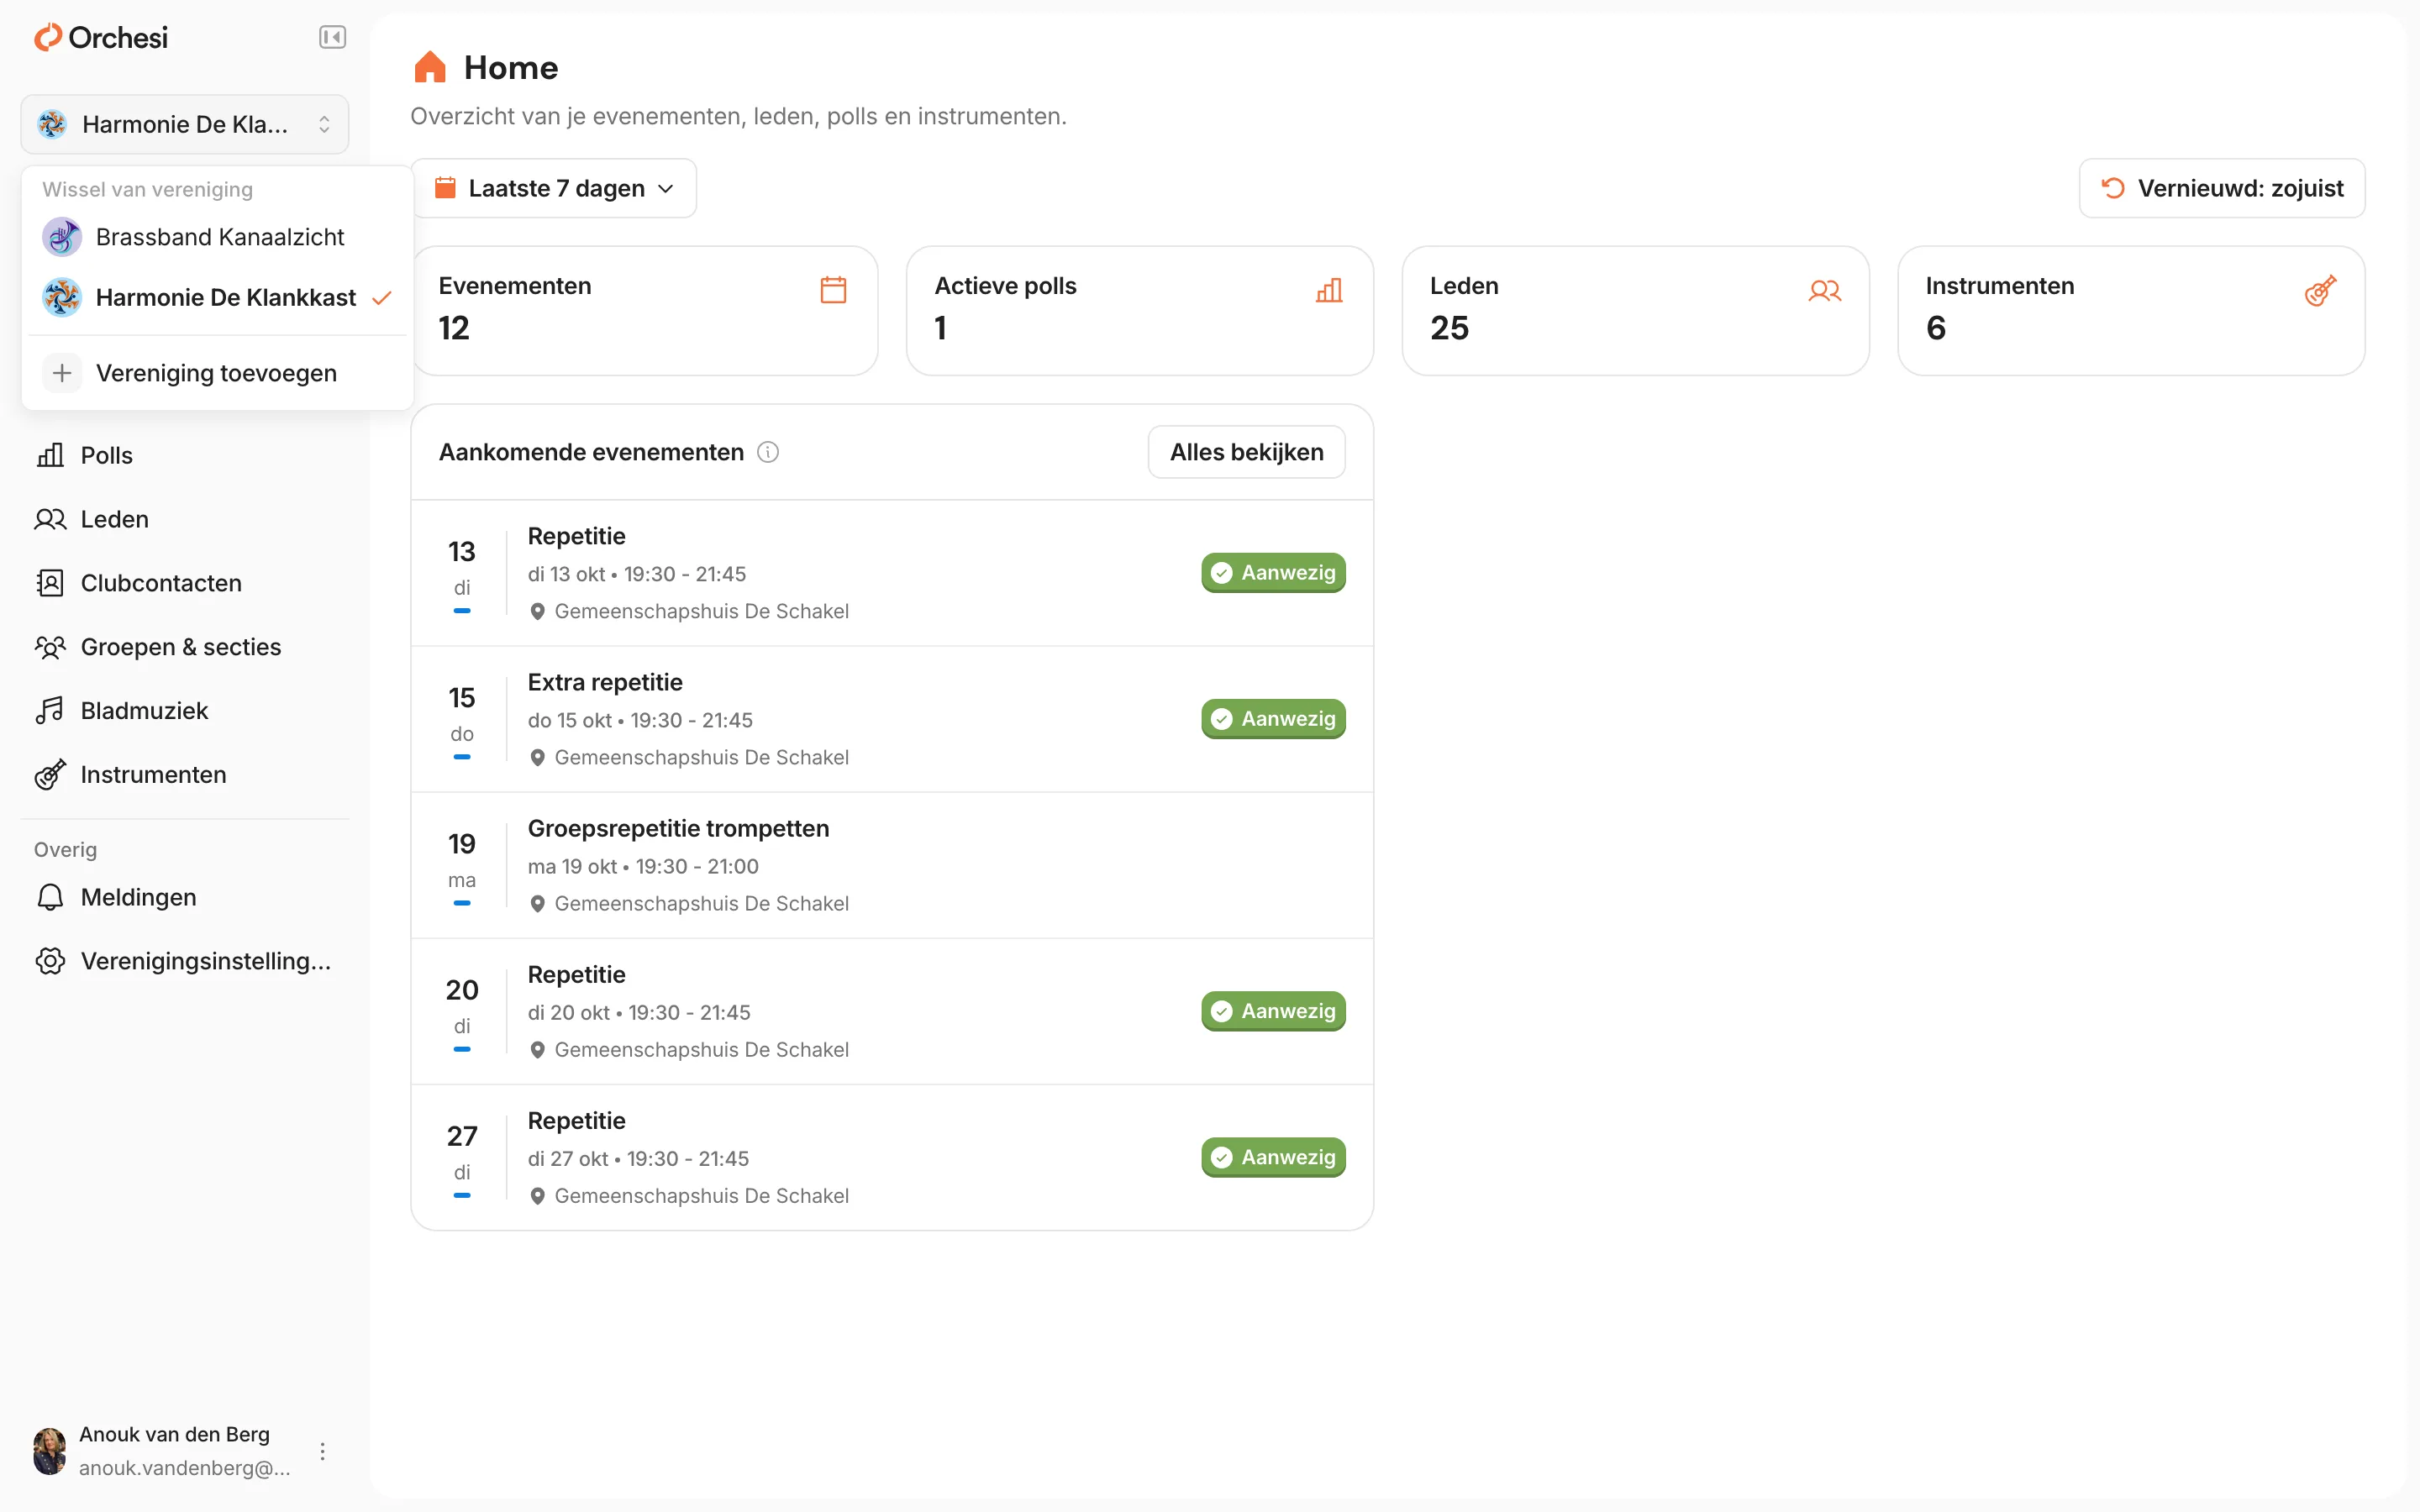Click the Aanwezig badge for di 20 okt
This screenshot has width=2420, height=1512.
point(1273,1011)
